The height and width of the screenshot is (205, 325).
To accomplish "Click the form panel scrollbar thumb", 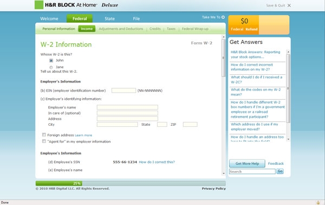I will click(223, 58).
